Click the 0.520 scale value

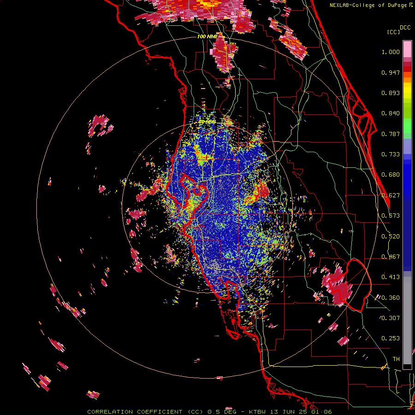(391, 237)
